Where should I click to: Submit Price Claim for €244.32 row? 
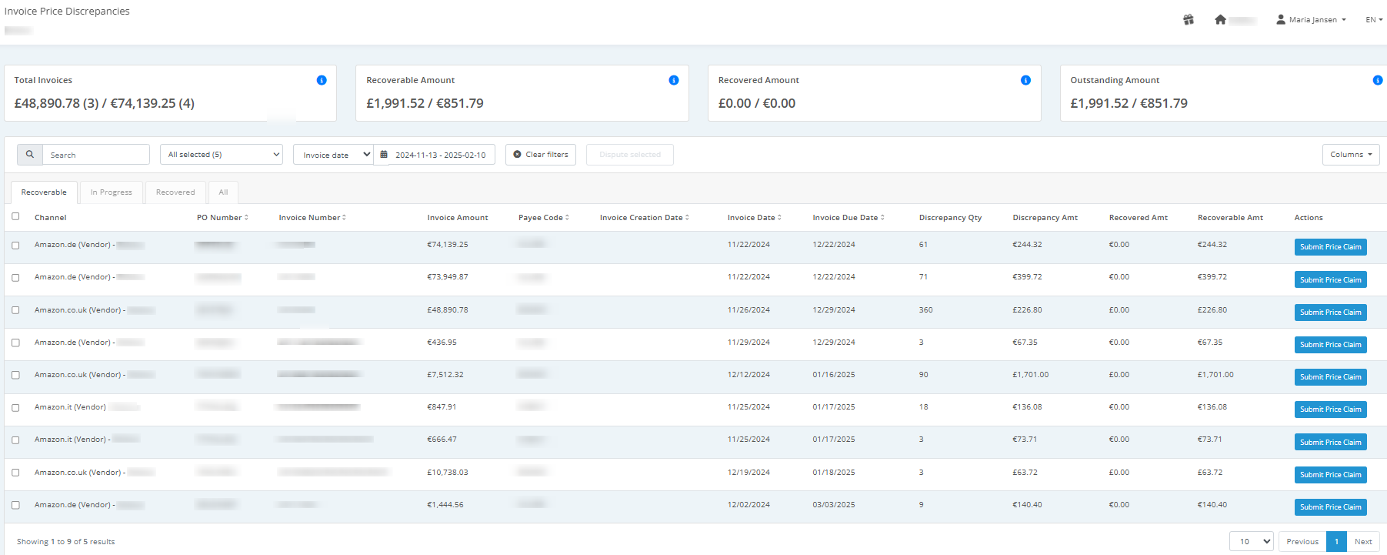[x=1330, y=247]
